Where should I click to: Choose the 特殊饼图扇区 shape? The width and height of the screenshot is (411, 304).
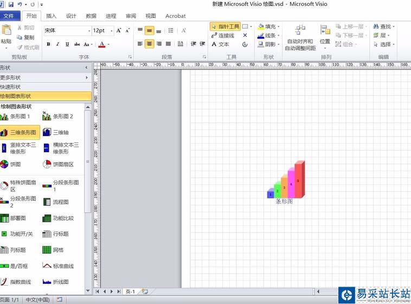pos(18,186)
